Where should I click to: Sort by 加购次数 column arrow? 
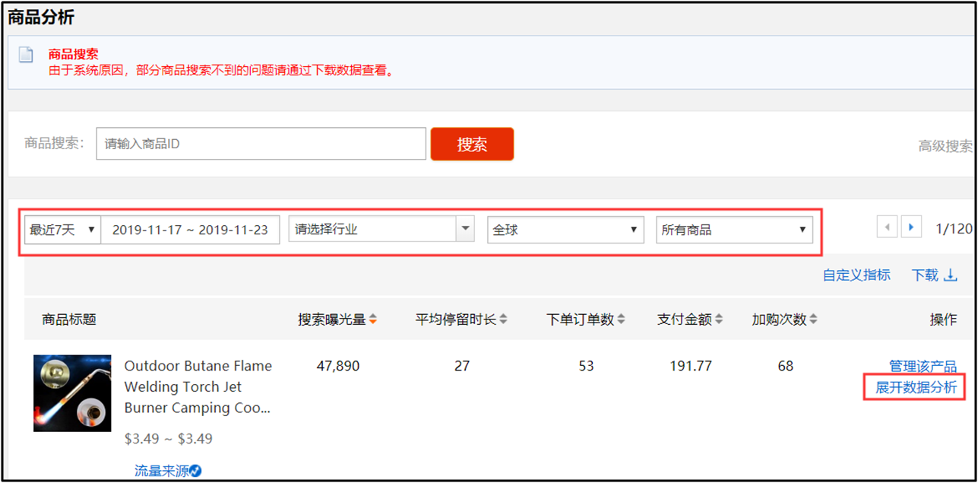813,320
